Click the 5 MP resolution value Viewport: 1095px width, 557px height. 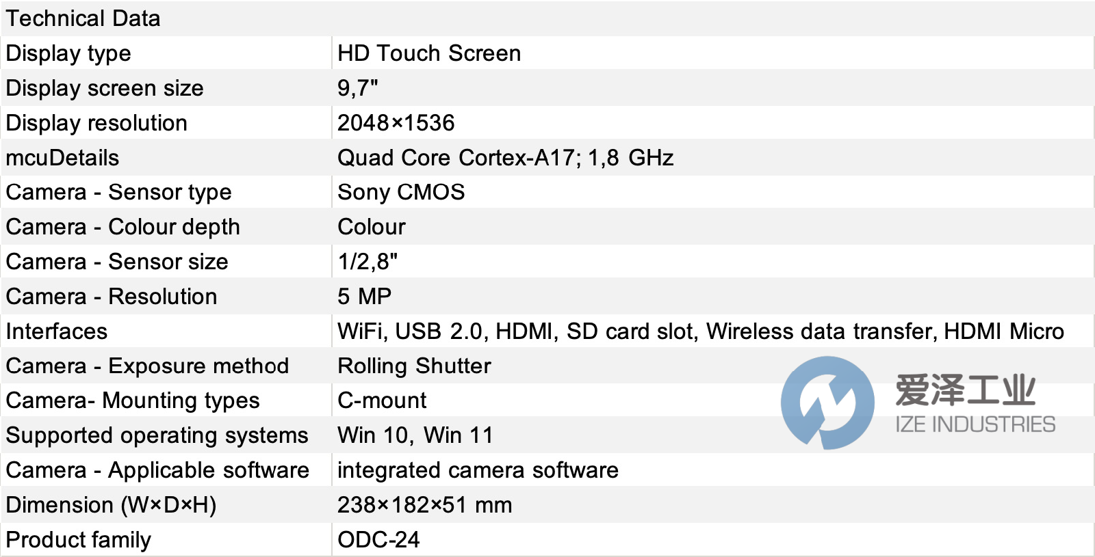click(x=364, y=297)
